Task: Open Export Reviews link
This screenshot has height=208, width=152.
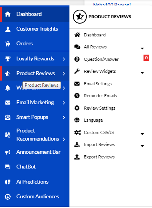Action: point(99,157)
